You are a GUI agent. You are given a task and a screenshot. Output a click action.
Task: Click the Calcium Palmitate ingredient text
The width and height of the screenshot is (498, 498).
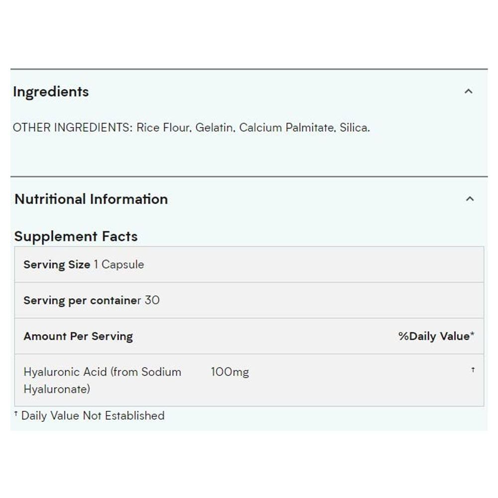point(287,127)
